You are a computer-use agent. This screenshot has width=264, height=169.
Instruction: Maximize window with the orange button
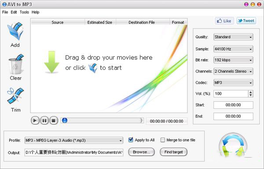[x=253, y=4]
